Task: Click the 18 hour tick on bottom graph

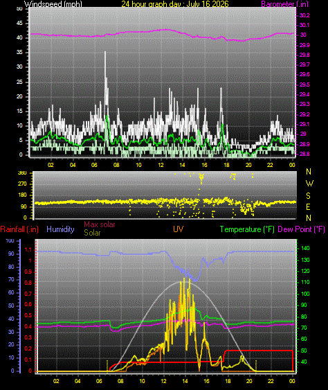Action: pos(228,381)
